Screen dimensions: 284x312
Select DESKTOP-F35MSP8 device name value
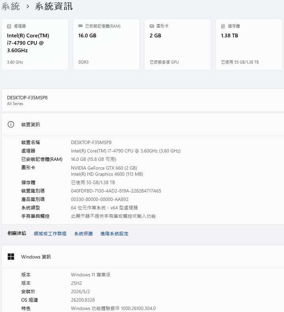tap(91, 142)
